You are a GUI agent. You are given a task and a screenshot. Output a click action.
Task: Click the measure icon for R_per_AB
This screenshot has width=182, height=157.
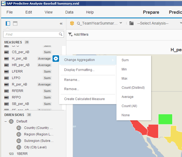coord(6,84)
